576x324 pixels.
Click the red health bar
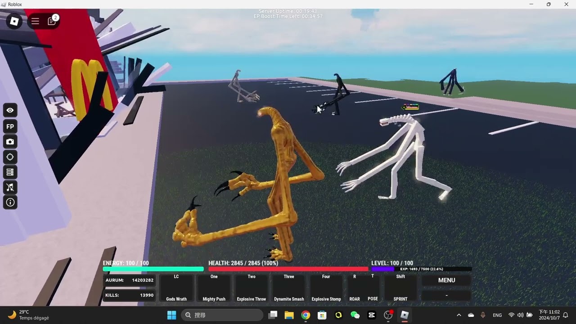click(288, 269)
